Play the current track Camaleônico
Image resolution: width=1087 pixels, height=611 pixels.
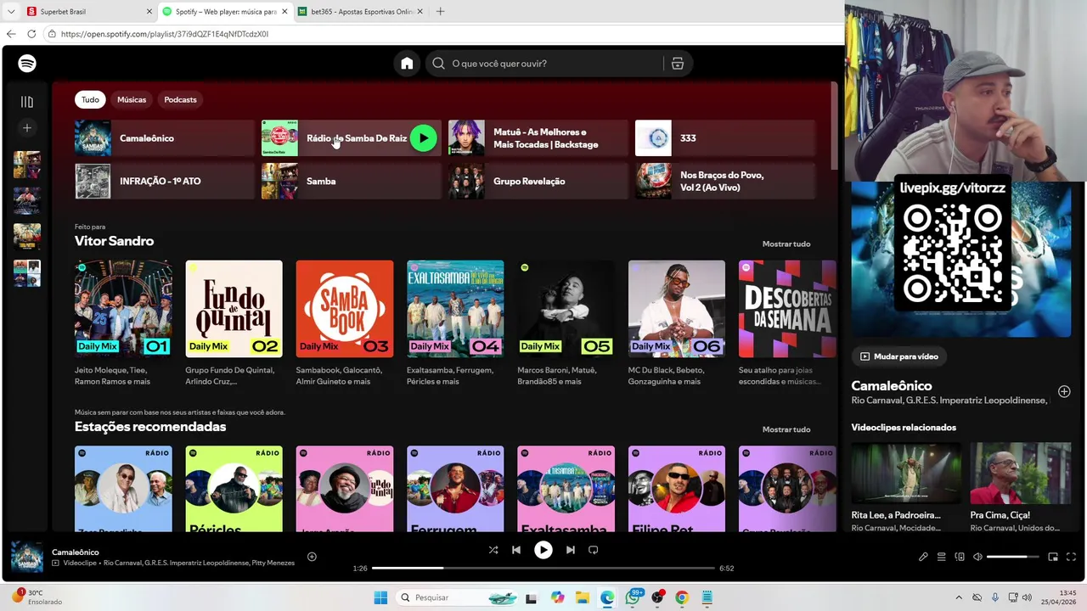(543, 550)
